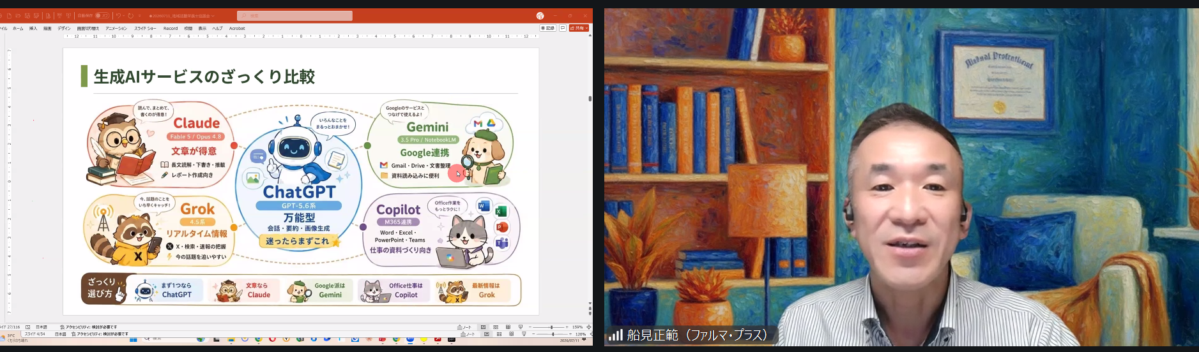Click the スライド 4/54 slide counter
Viewport: 1199px width, 352px height.
tap(35, 334)
